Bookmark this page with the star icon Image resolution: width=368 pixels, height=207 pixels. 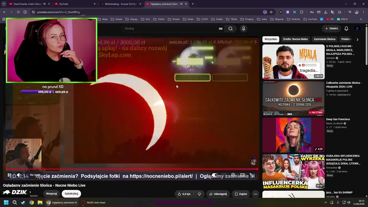click(x=271, y=12)
